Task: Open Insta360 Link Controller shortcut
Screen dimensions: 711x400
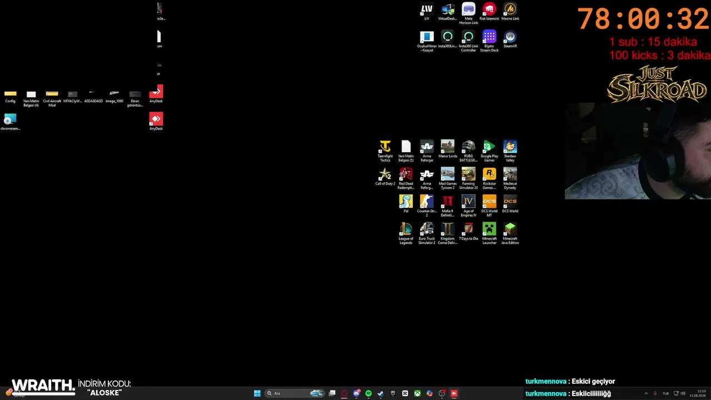Action: [x=468, y=42]
